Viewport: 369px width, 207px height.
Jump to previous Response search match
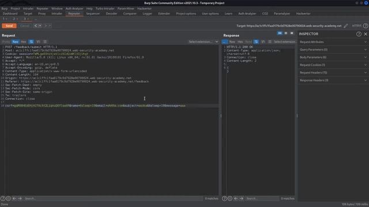pos(236,198)
